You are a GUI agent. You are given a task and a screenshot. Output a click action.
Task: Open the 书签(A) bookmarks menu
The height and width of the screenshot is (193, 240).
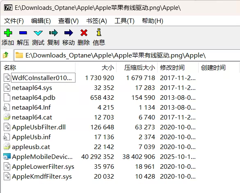(x=96, y=21)
